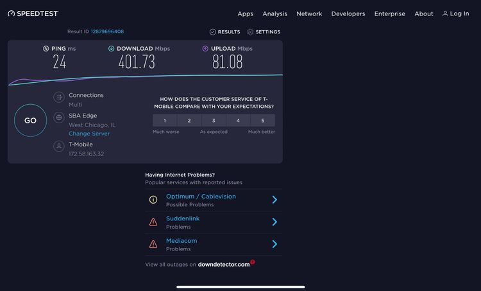481x291 pixels.
Task: Click the Change Server link
Action: pos(89,134)
